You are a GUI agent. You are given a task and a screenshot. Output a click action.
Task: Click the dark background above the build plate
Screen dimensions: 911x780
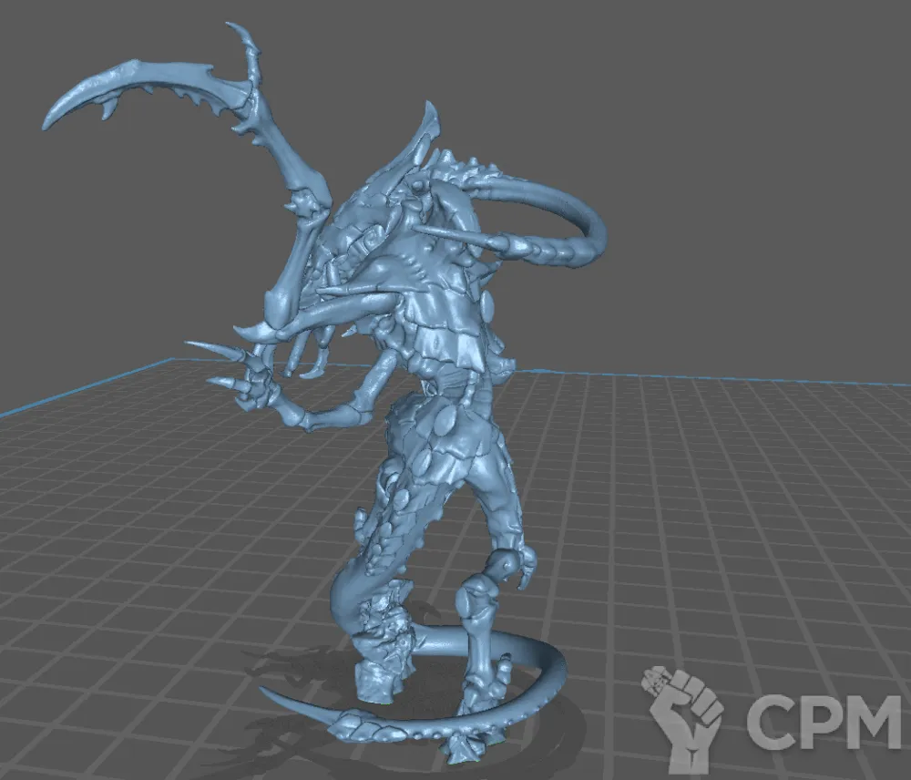coord(729,137)
